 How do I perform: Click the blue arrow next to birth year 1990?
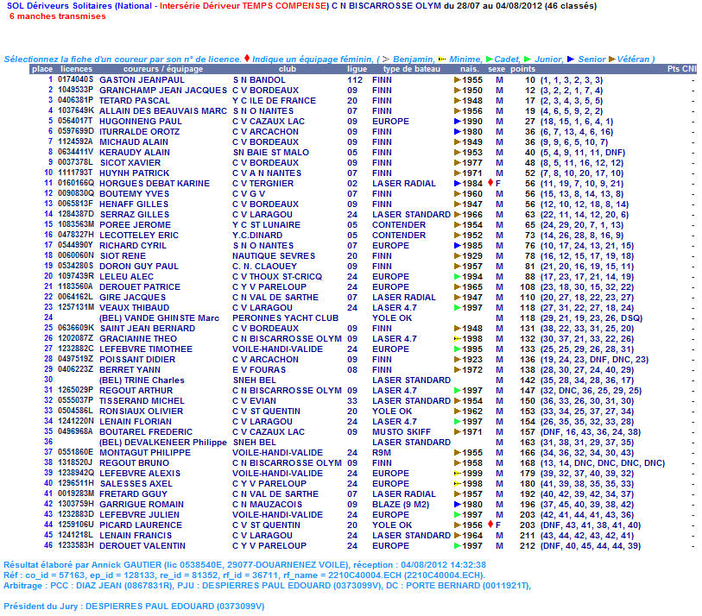[x=457, y=122]
